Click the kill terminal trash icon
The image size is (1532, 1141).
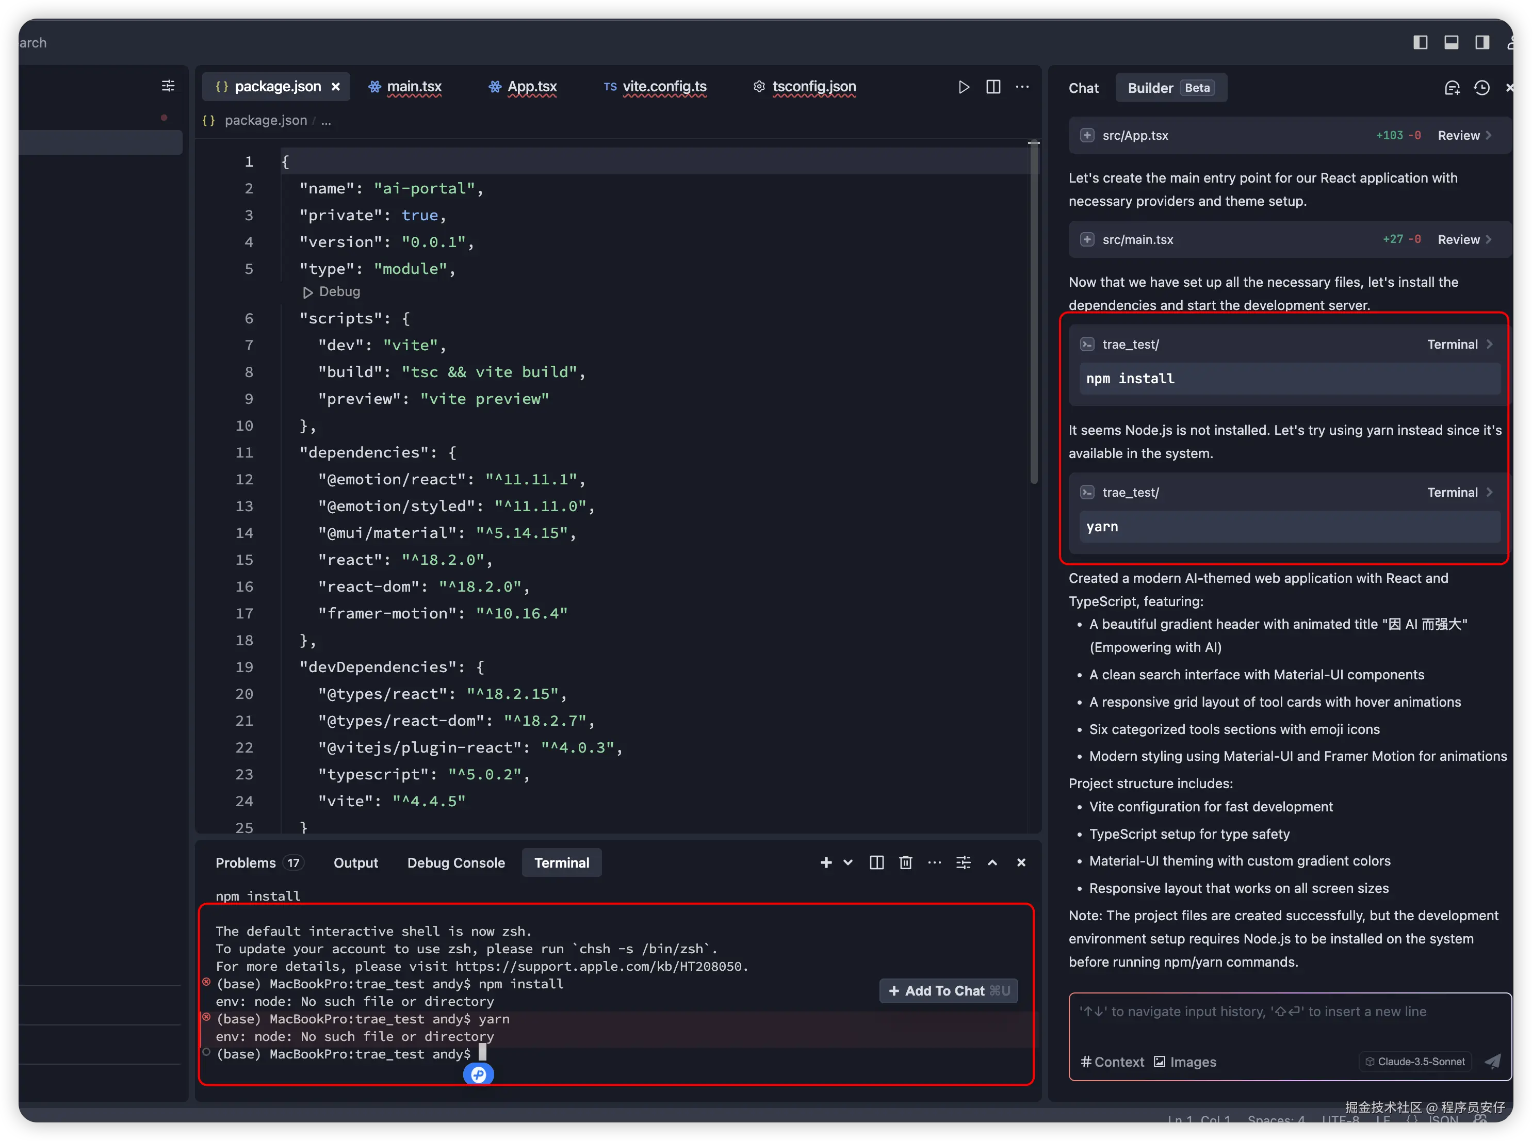click(905, 862)
